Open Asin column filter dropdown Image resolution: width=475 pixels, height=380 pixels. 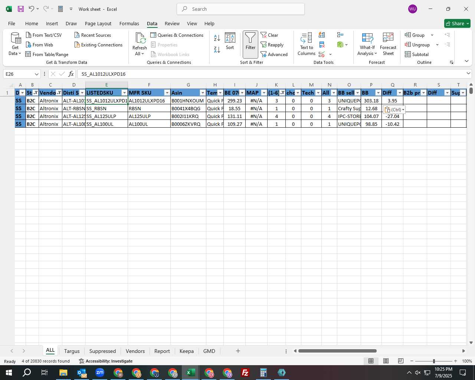(203, 93)
